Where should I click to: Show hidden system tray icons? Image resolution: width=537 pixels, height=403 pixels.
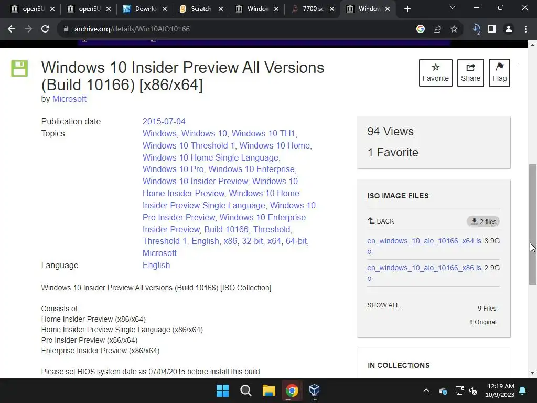[x=426, y=390]
